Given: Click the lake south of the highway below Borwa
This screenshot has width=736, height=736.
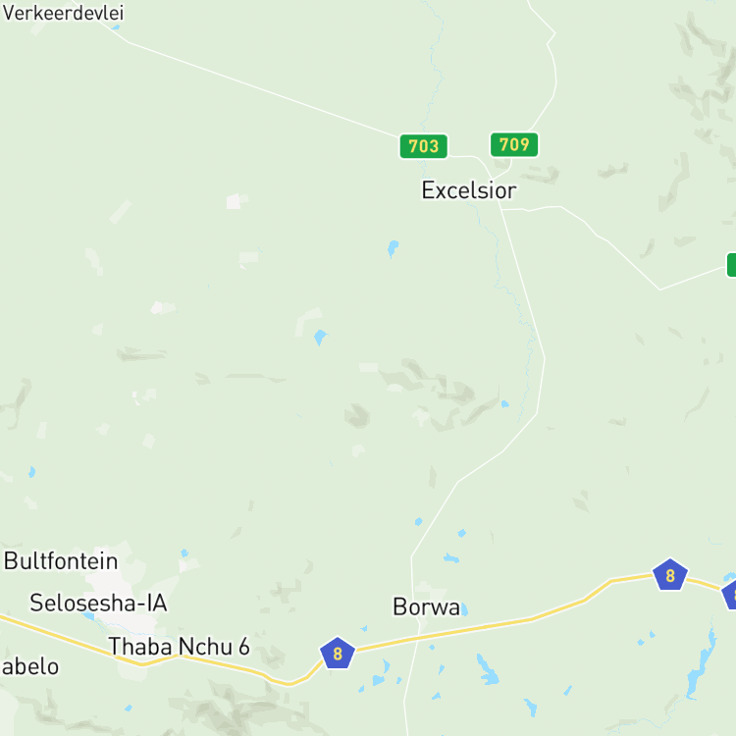Looking at the screenshot, I should [487, 670].
